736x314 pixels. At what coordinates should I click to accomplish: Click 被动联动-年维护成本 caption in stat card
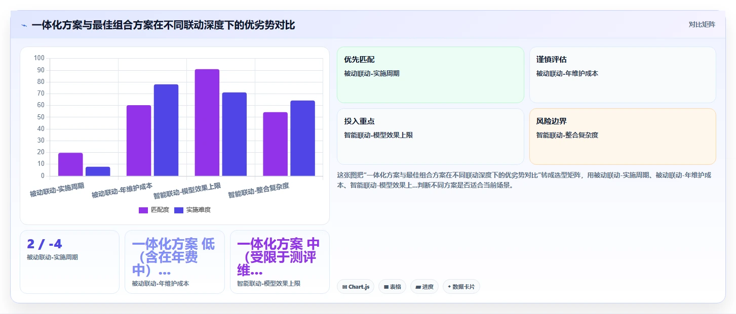[x=161, y=284]
